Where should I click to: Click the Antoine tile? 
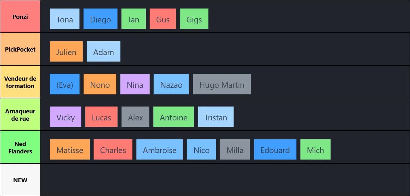174,117
